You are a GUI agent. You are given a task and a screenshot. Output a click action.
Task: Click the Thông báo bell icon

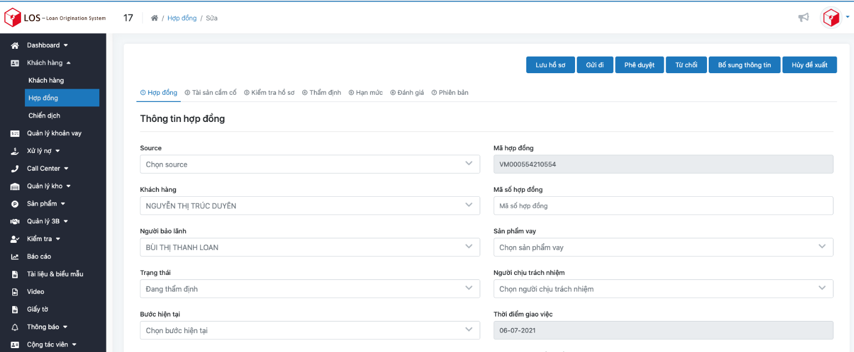pyautogui.click(x=15, y=327)
